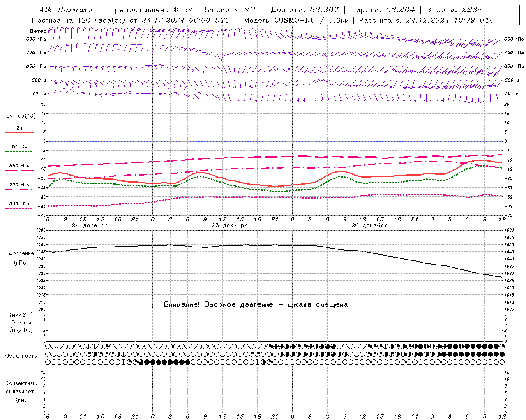
Task: Click the 25 декабря date label
Action: pos(230,226)
